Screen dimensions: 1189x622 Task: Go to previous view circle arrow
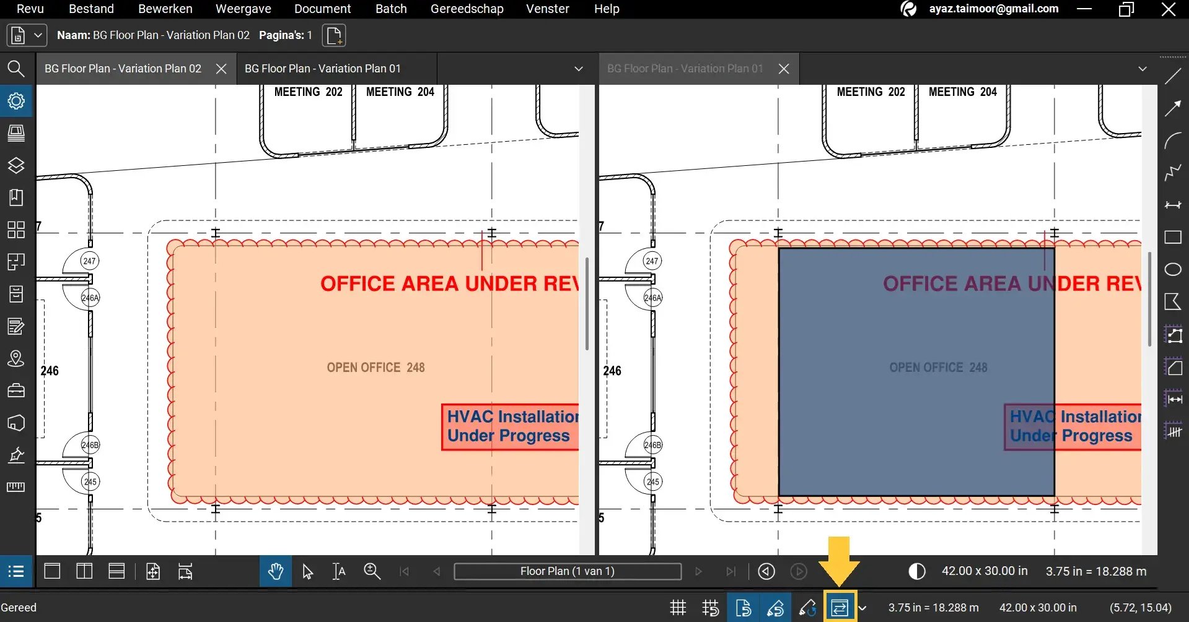(x=766, y=571)
